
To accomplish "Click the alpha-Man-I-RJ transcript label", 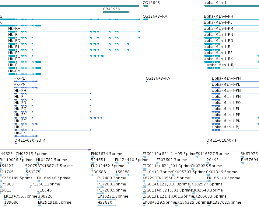I will point(221,65).
